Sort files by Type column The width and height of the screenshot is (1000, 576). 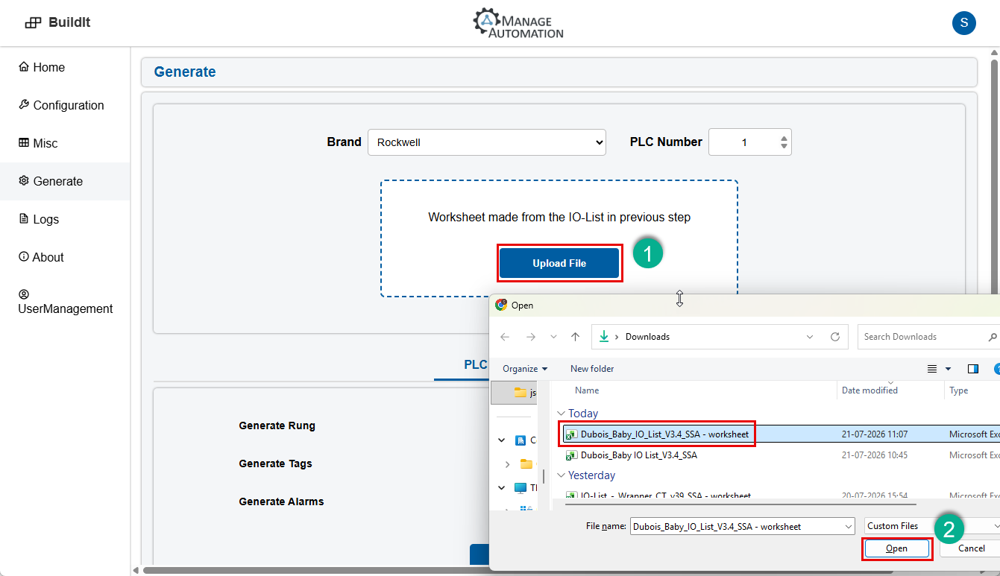958,390
